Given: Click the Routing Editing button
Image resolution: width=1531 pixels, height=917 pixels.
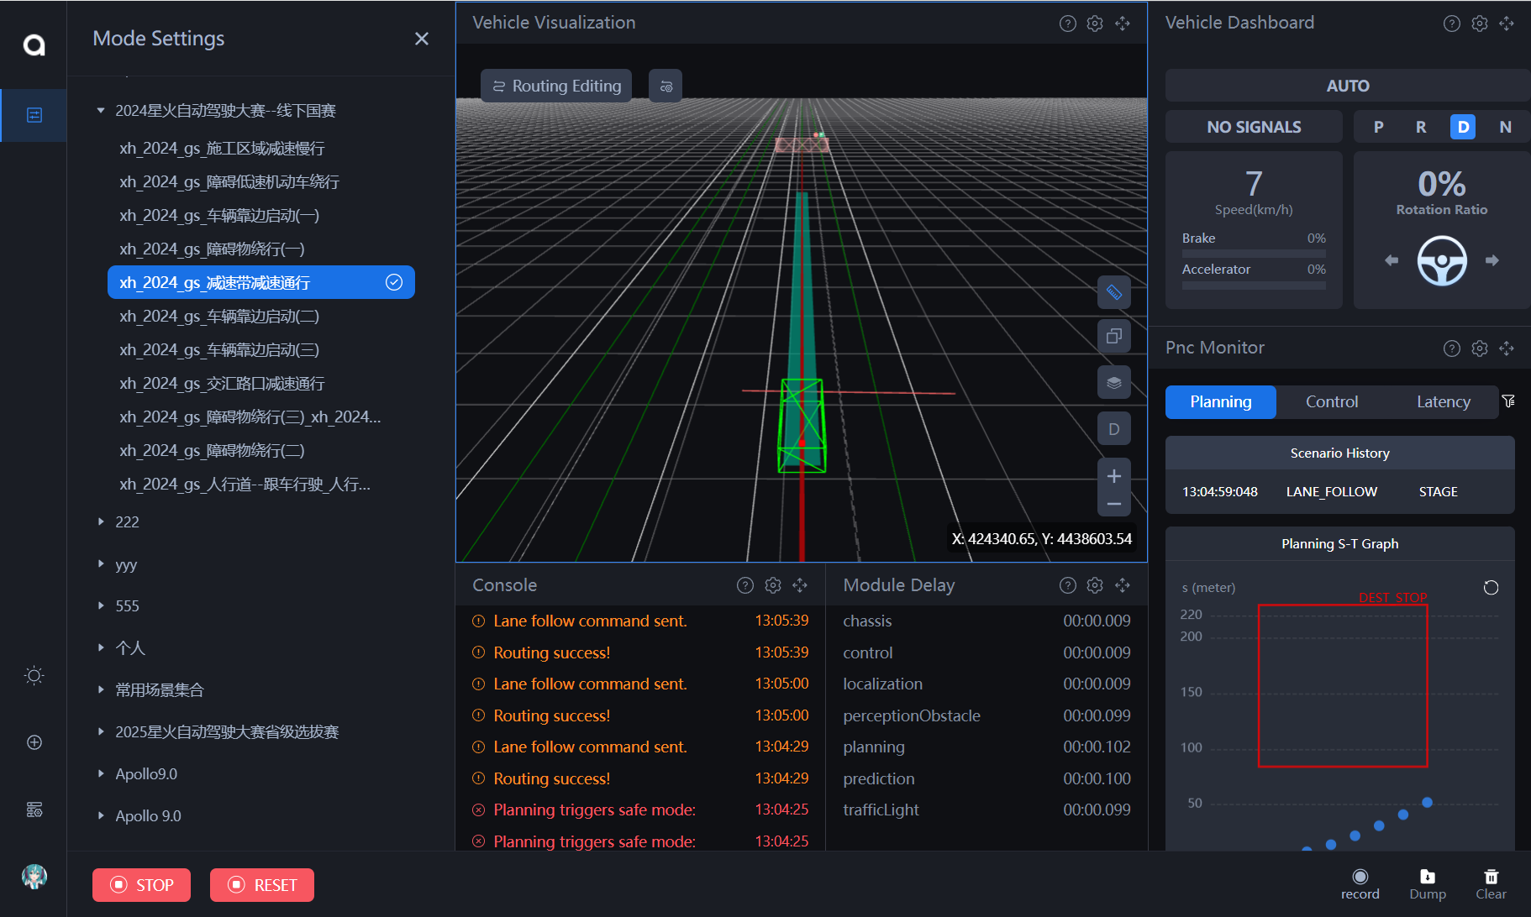Looking at the screenshot, I should coord(556,86).
